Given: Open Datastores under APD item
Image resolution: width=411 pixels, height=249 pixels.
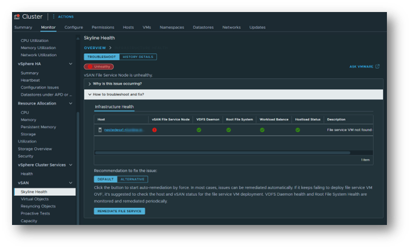Looking at the screenshot, I should 46,94.
